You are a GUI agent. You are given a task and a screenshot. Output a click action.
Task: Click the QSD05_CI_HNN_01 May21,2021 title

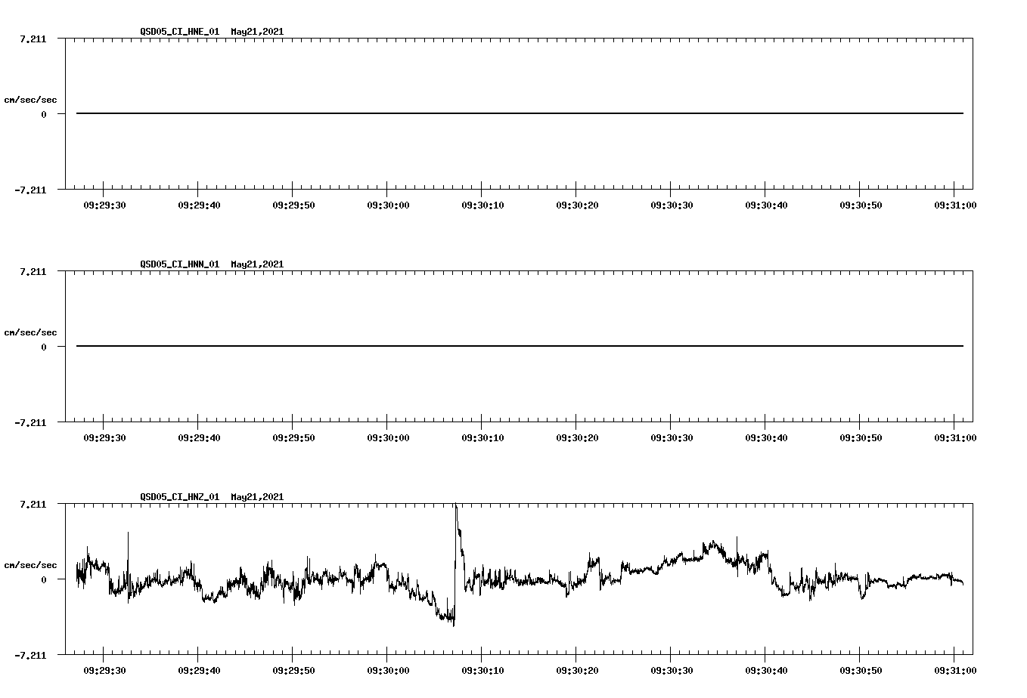click(x=212, y=264)
